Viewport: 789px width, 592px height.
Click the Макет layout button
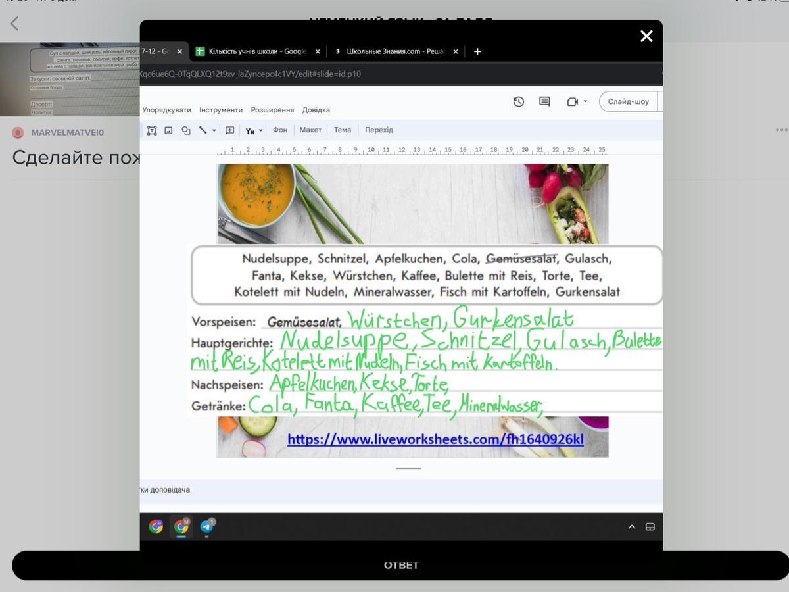click(310, 130)
